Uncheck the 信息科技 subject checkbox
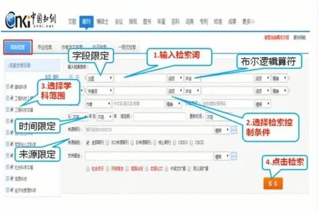The width and height of the screenshot is (318, 212). point(12,178)
